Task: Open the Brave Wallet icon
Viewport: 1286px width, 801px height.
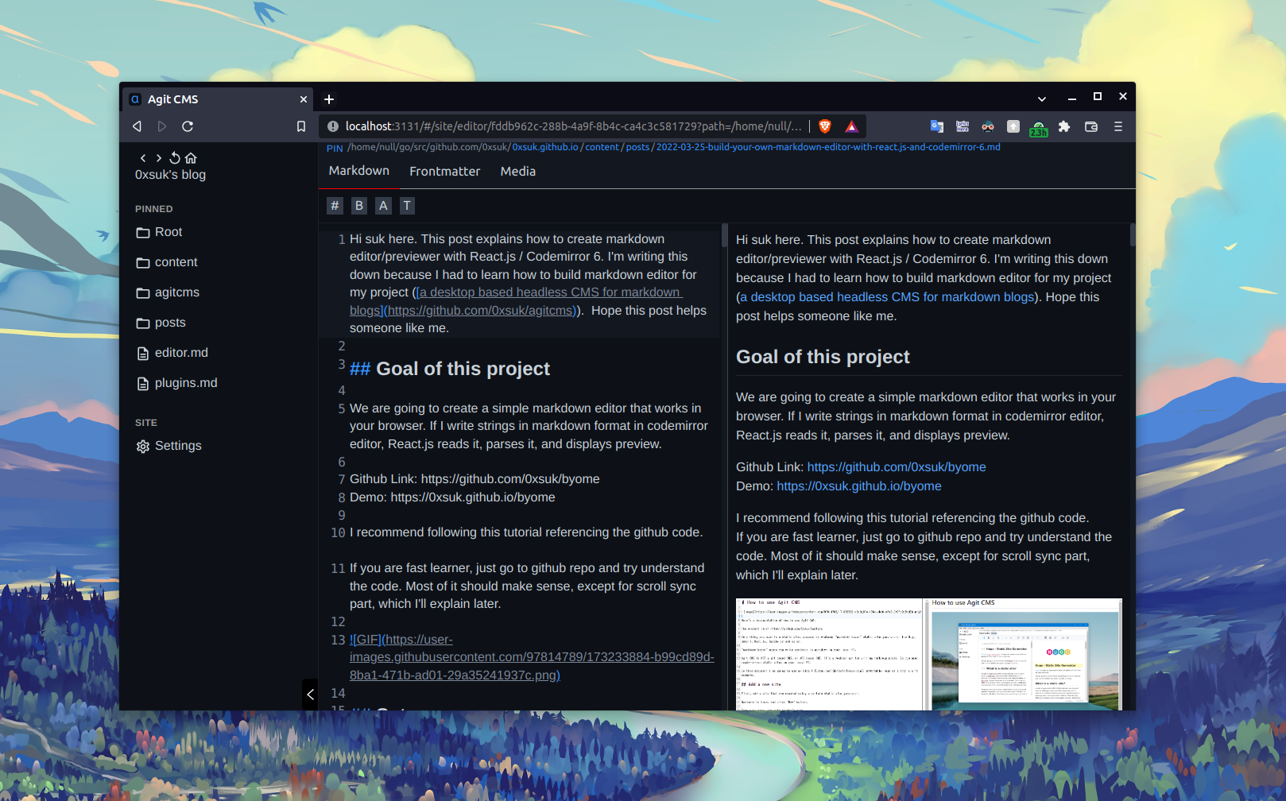Action: pyautogui.click(x=1091, y=126)
